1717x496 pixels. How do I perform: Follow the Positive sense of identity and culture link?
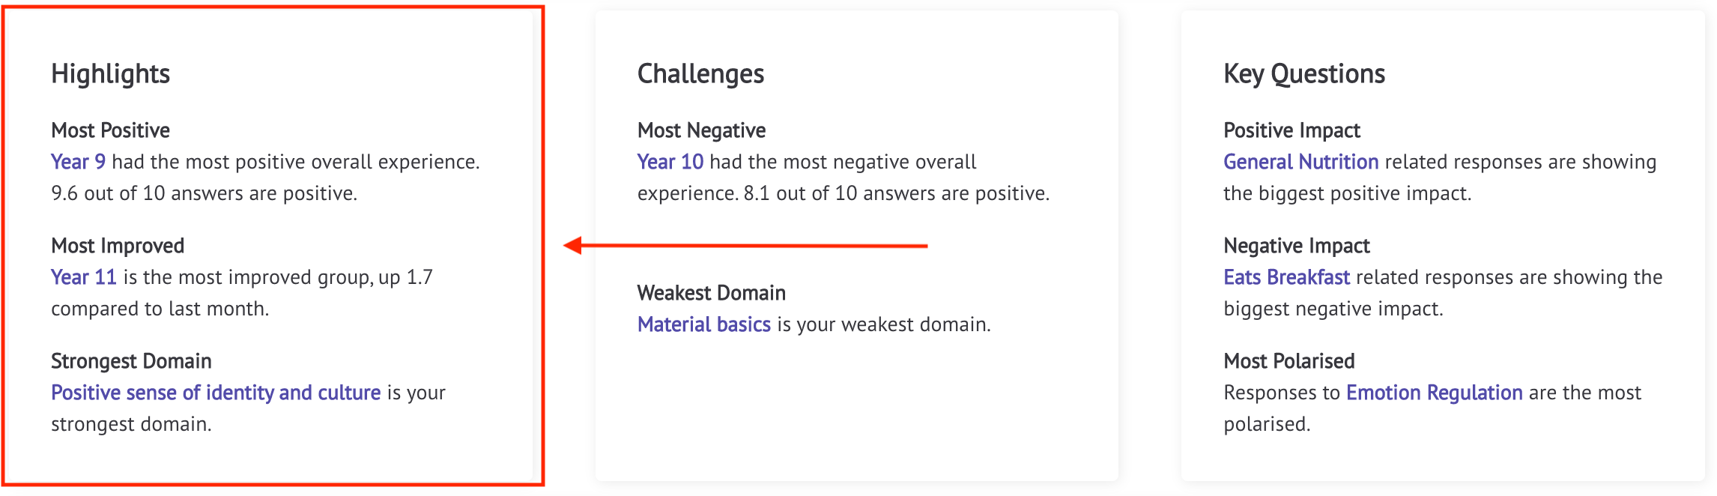pyautogui.click(x=216, y=393)
